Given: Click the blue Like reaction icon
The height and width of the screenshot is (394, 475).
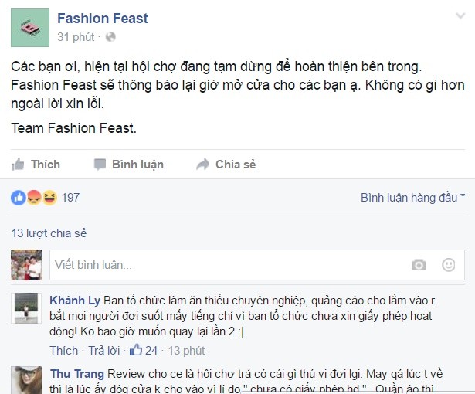Looking at the screenshot, I should pos(19,198).
